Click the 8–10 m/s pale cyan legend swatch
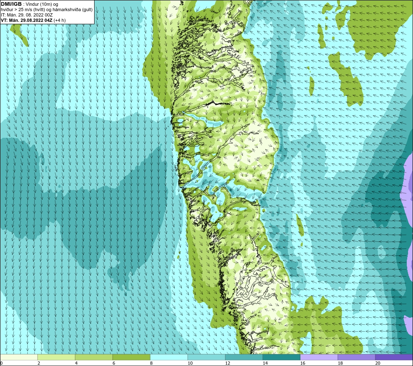Viewport: 413px width, 366px height. [169, 357]
